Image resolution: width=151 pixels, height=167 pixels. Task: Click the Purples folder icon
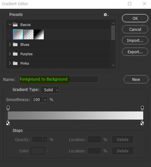15,54
